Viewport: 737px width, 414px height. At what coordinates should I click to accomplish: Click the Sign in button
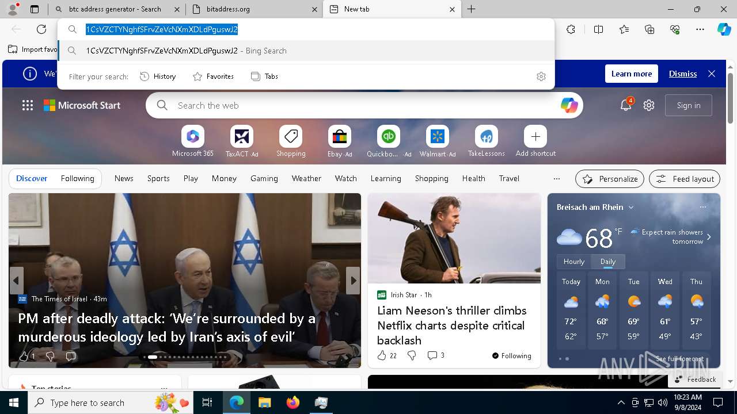click(689, 105)
